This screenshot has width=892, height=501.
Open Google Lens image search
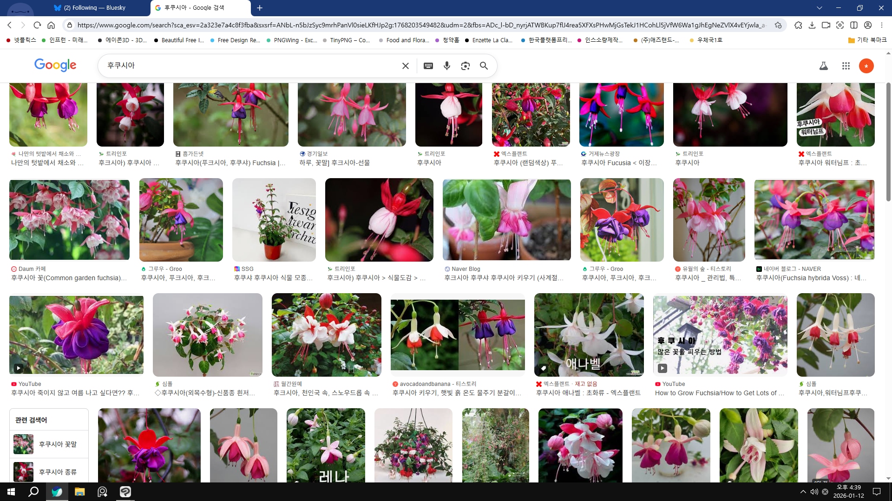(x=465, y=66)
